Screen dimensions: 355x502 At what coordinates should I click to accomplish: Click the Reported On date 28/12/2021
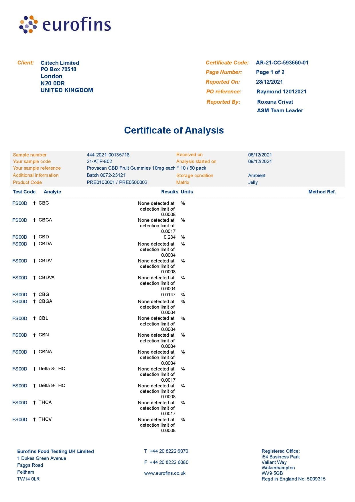(269, 82)
